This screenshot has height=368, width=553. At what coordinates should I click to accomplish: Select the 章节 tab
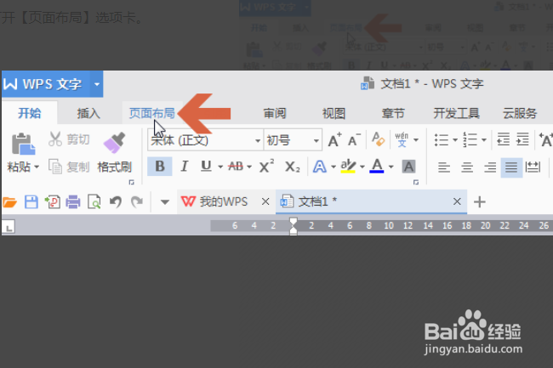coord(393,113)
